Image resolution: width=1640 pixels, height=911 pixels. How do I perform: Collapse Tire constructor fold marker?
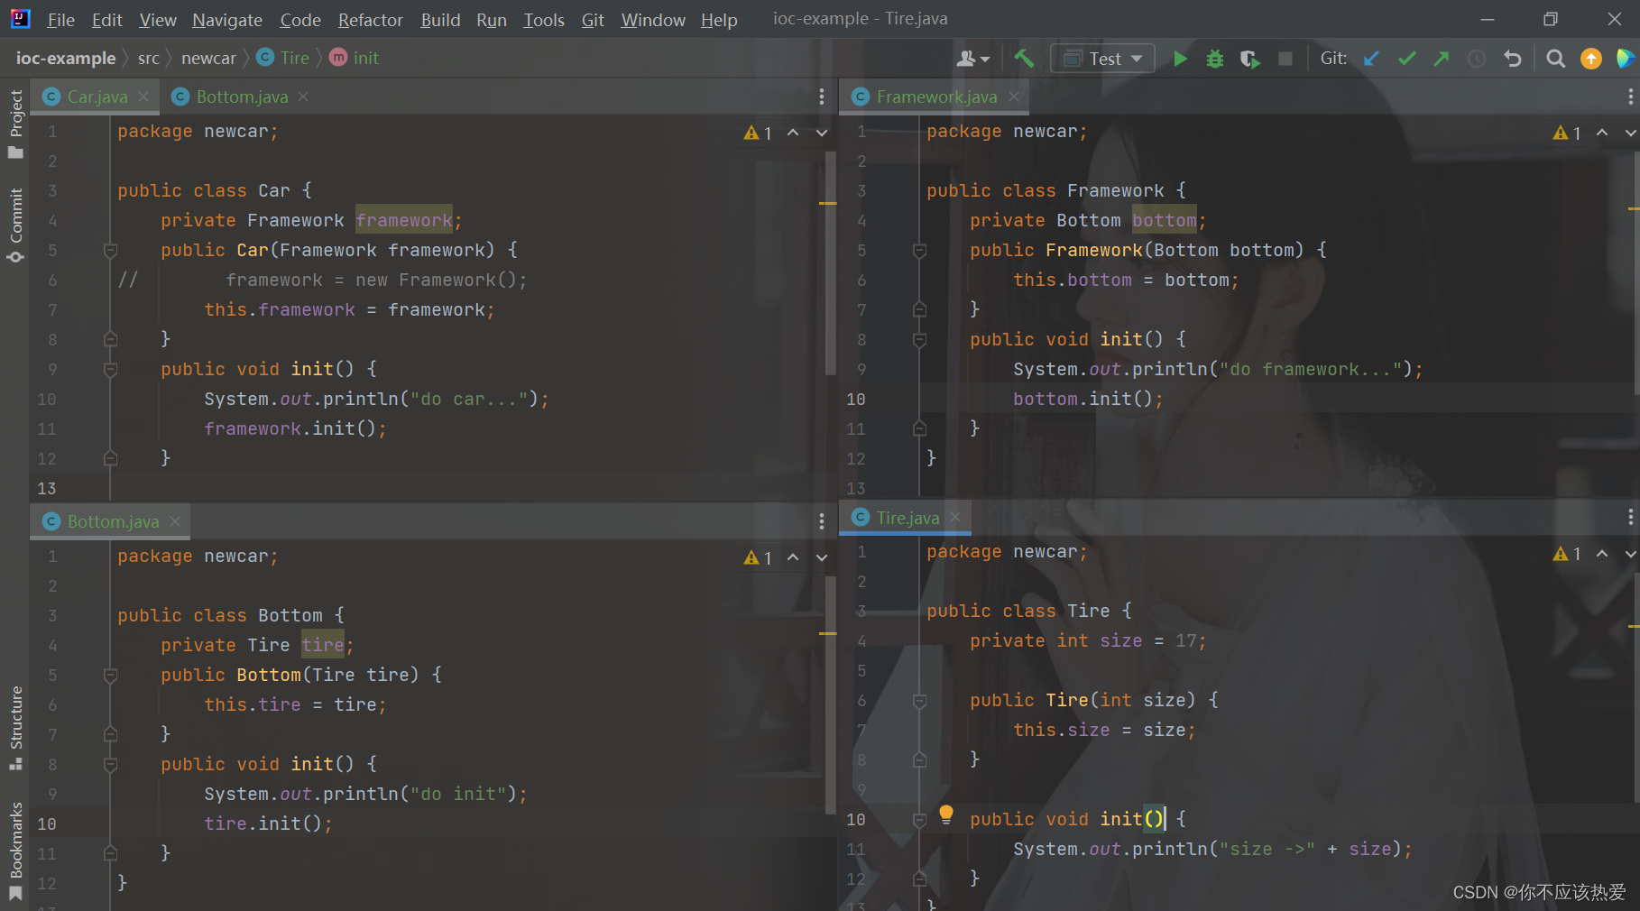(x=919, y=700)
